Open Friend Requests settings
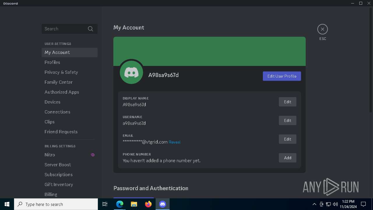Viewport: 373px width, 210px height. [x=70, y=132]
